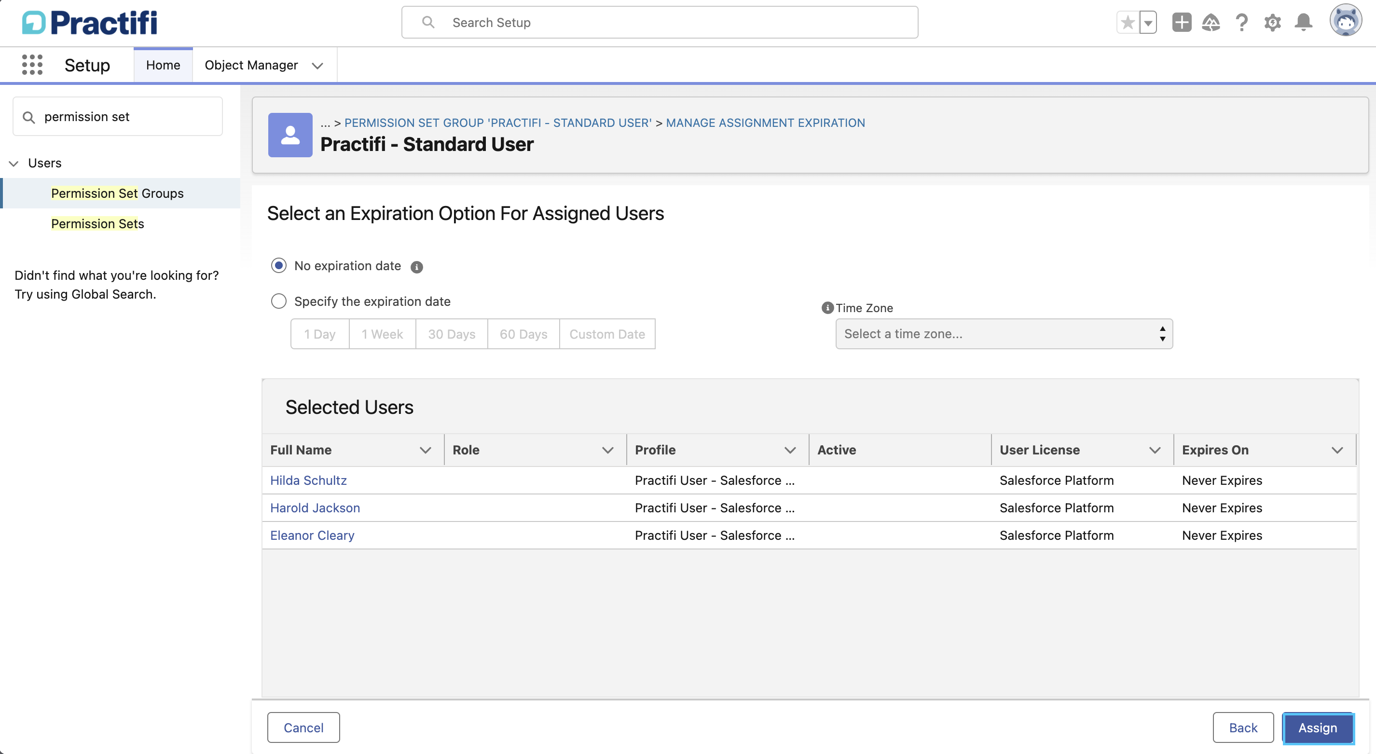The width and height of the screenshot is (1376, 754).
Task: Choose the 30 Days expiration button
Action: (452, 334)
